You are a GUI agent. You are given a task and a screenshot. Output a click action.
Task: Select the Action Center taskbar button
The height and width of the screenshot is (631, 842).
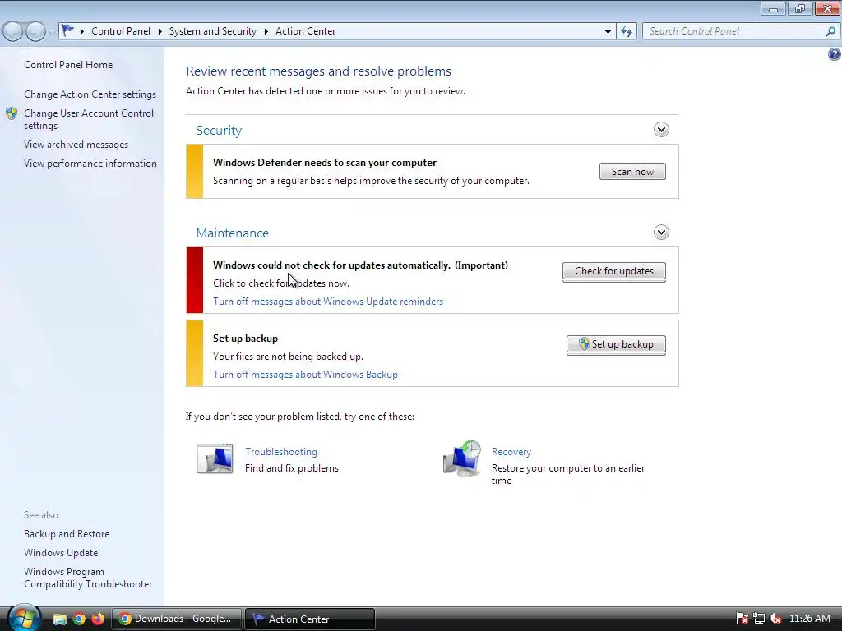tap(310, 619)
